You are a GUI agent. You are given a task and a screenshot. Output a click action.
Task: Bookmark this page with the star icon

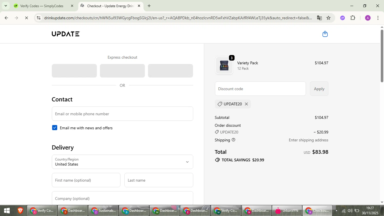(x=328, y=18)
